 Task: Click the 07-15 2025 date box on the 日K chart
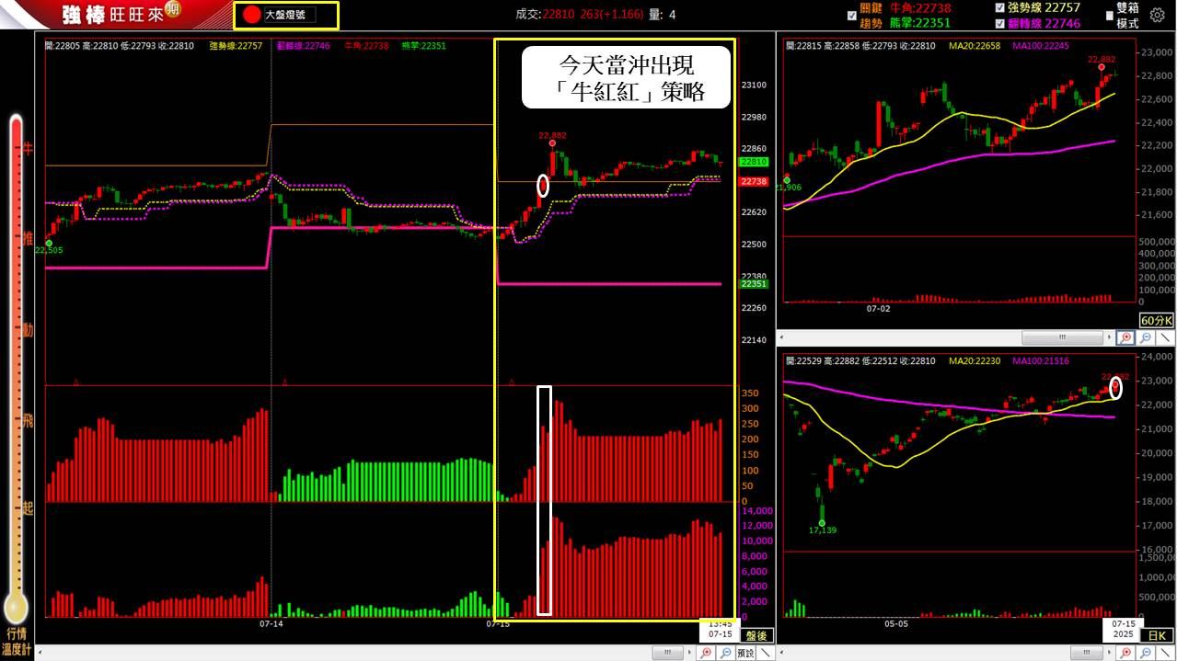coord(1122,629)
